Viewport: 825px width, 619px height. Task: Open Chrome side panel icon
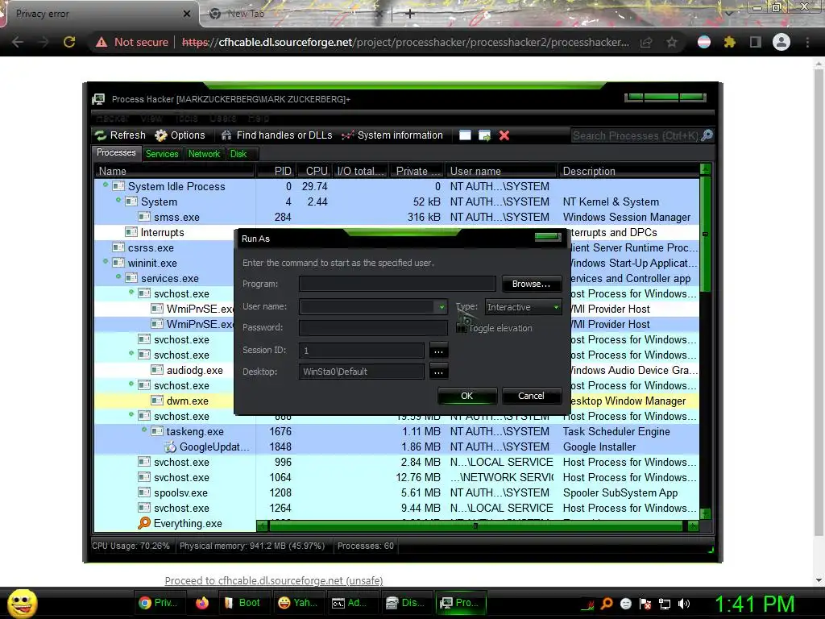tap(756, 42)
